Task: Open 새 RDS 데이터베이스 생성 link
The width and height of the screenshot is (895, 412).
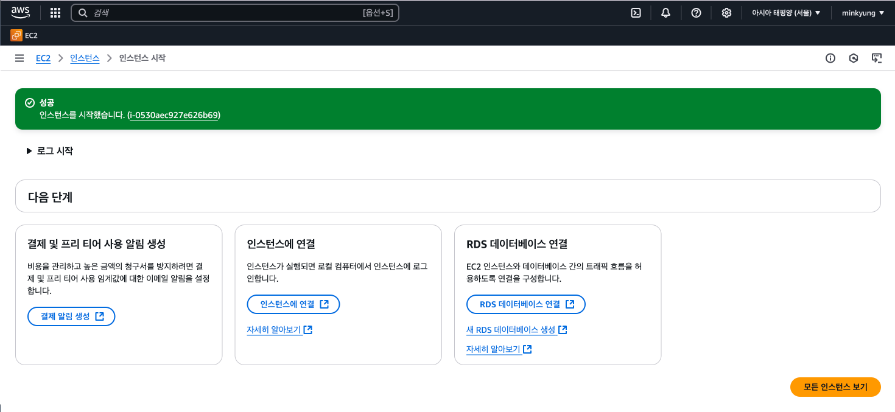Action: point(517,330)
